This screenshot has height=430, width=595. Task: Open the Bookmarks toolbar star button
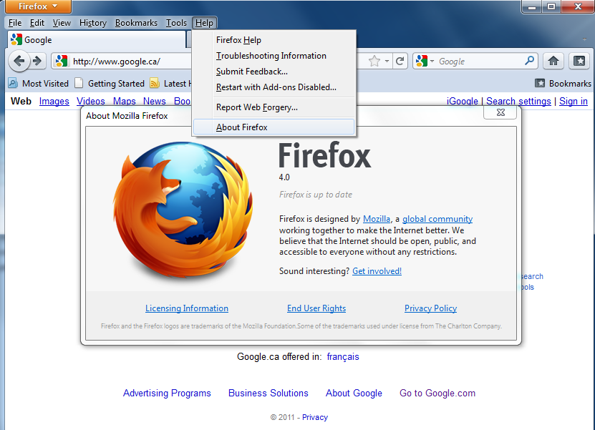point(579,61)
